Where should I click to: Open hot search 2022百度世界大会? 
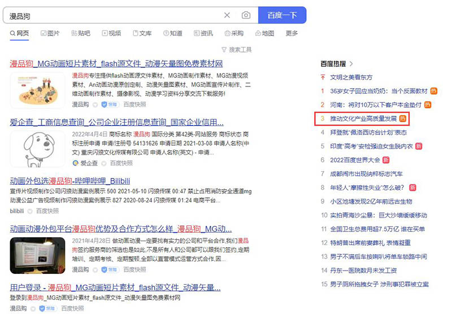(x=355, y=160)
